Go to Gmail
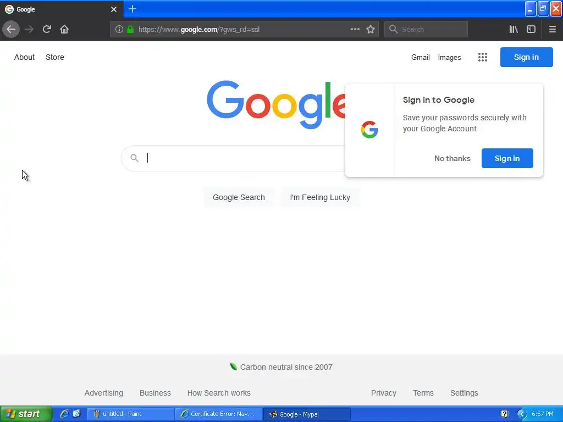 [421, 57]
